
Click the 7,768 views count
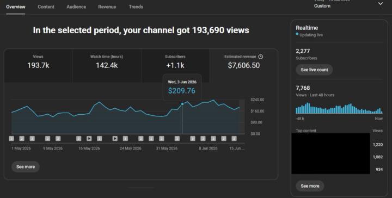click(x=303, y=88)
